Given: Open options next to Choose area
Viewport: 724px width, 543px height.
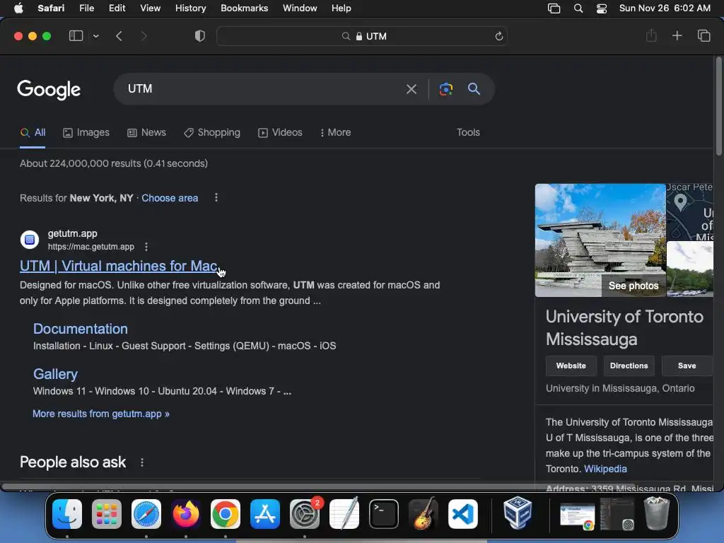Looking at the screenshot, I should [x=216, y=198].
